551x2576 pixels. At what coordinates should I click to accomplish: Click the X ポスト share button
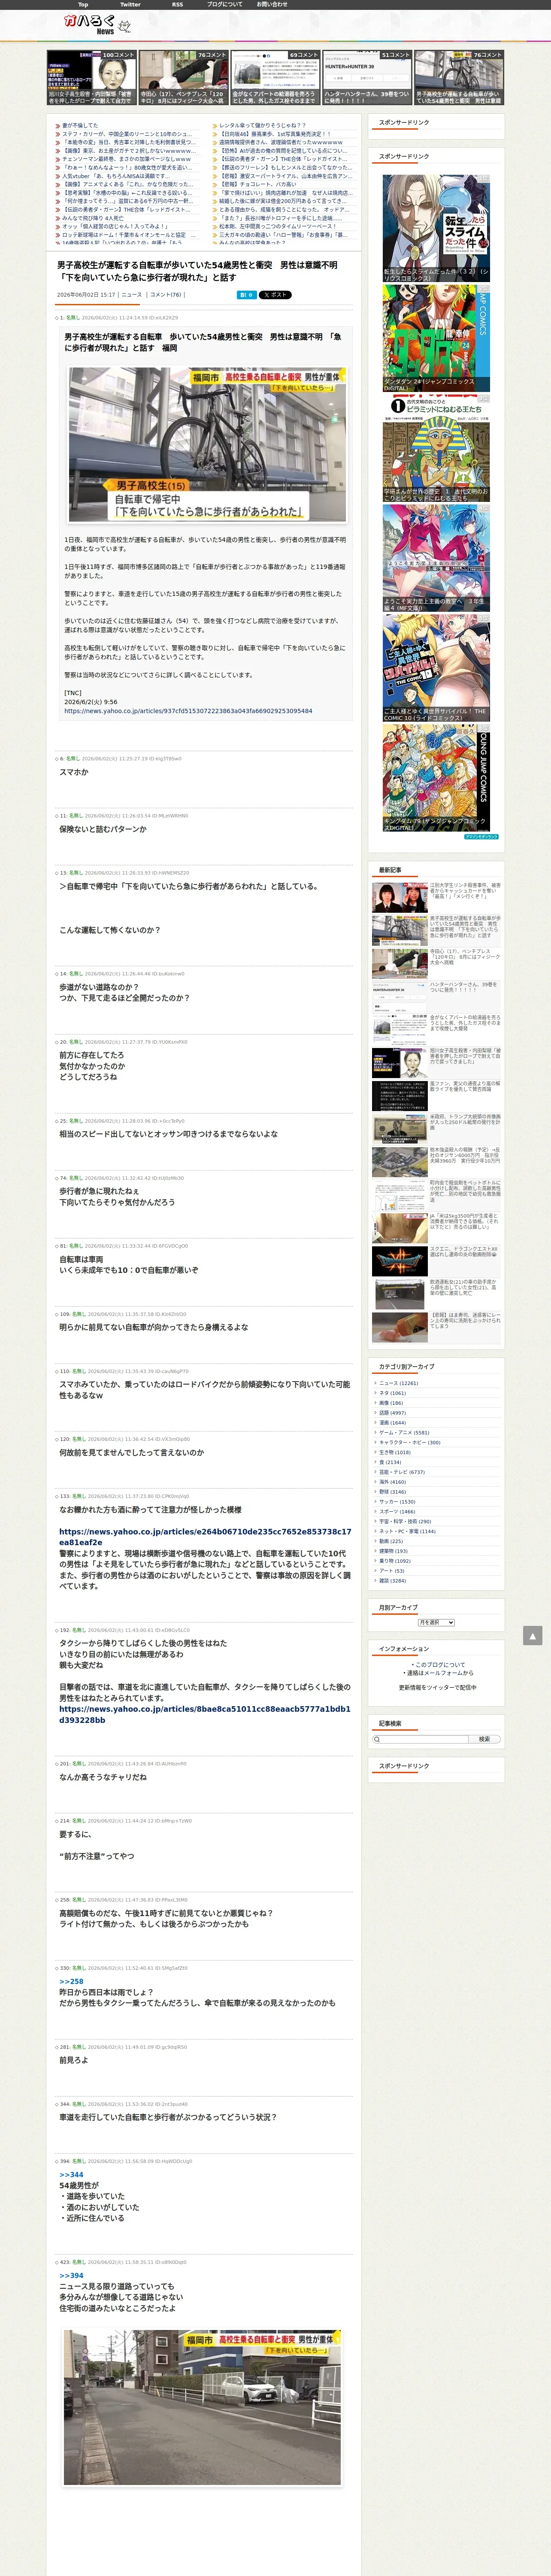tap(275, 295)
